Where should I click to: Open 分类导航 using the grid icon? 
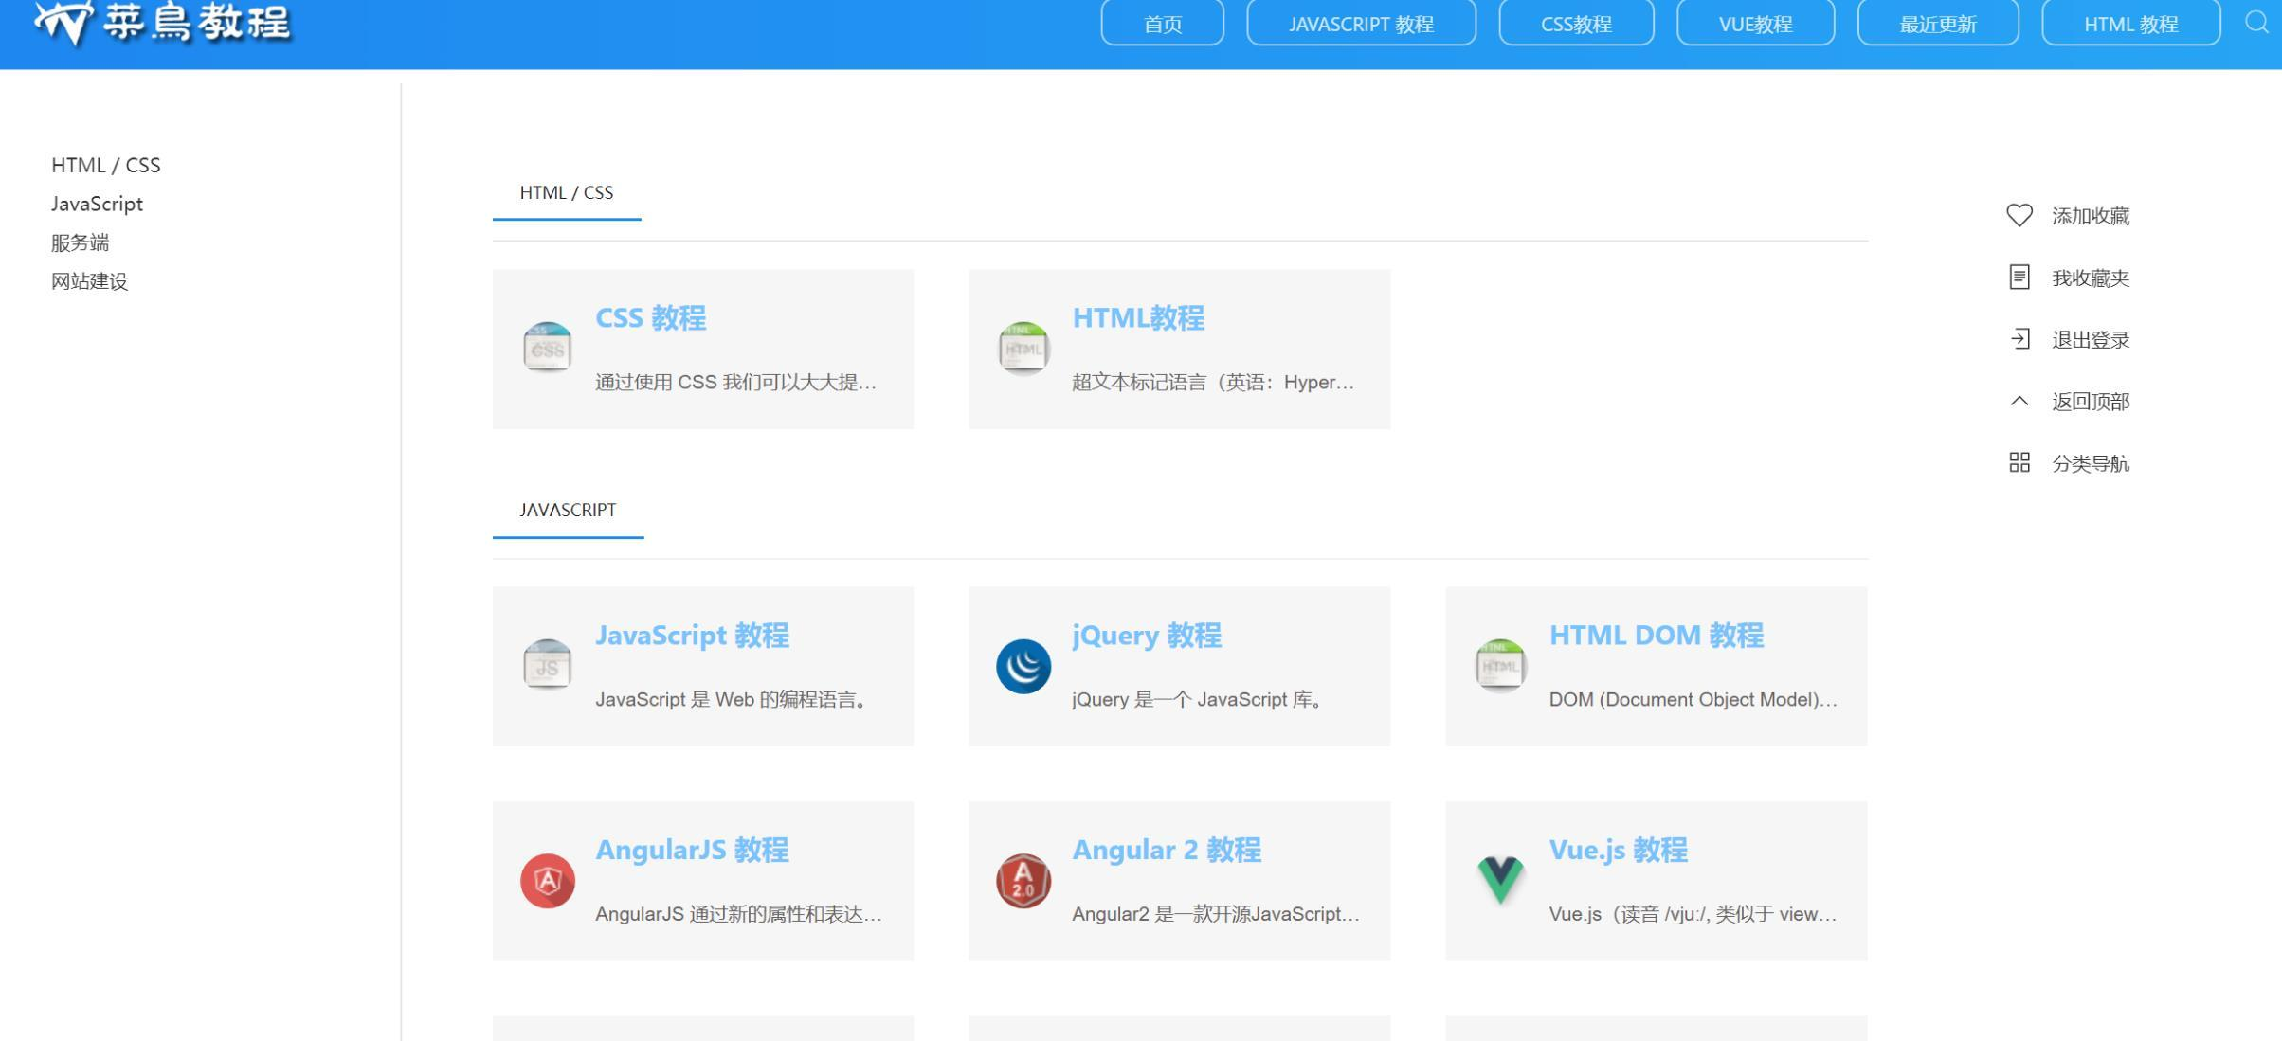(x=2019, y=462)
